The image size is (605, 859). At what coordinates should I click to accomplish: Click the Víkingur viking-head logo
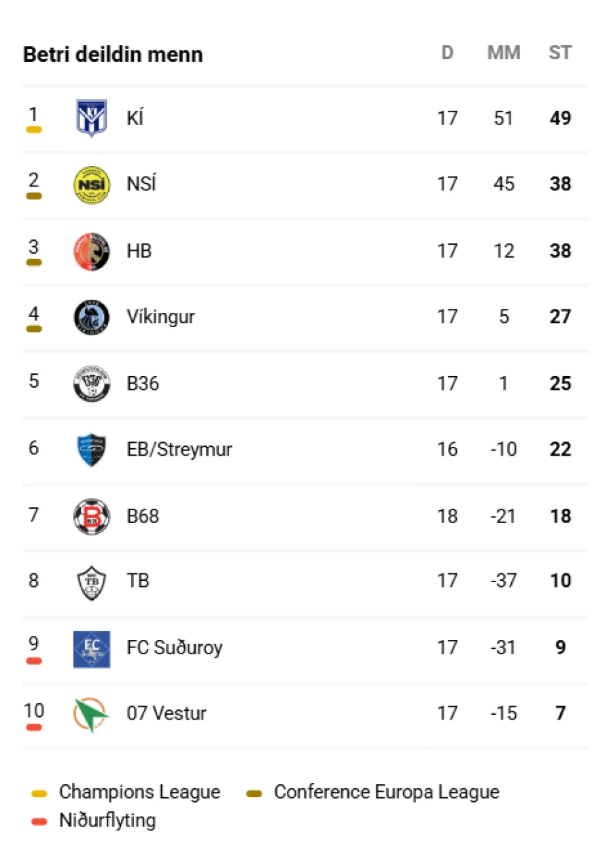[x=91, y=317]
